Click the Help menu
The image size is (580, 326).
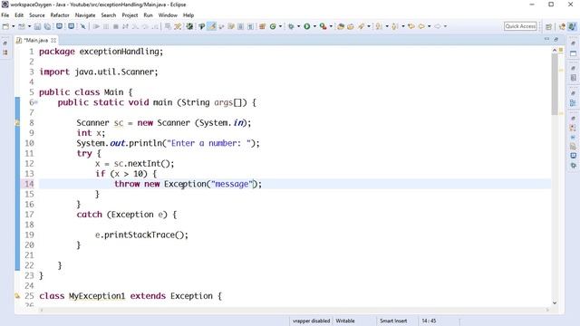(188, 15)
